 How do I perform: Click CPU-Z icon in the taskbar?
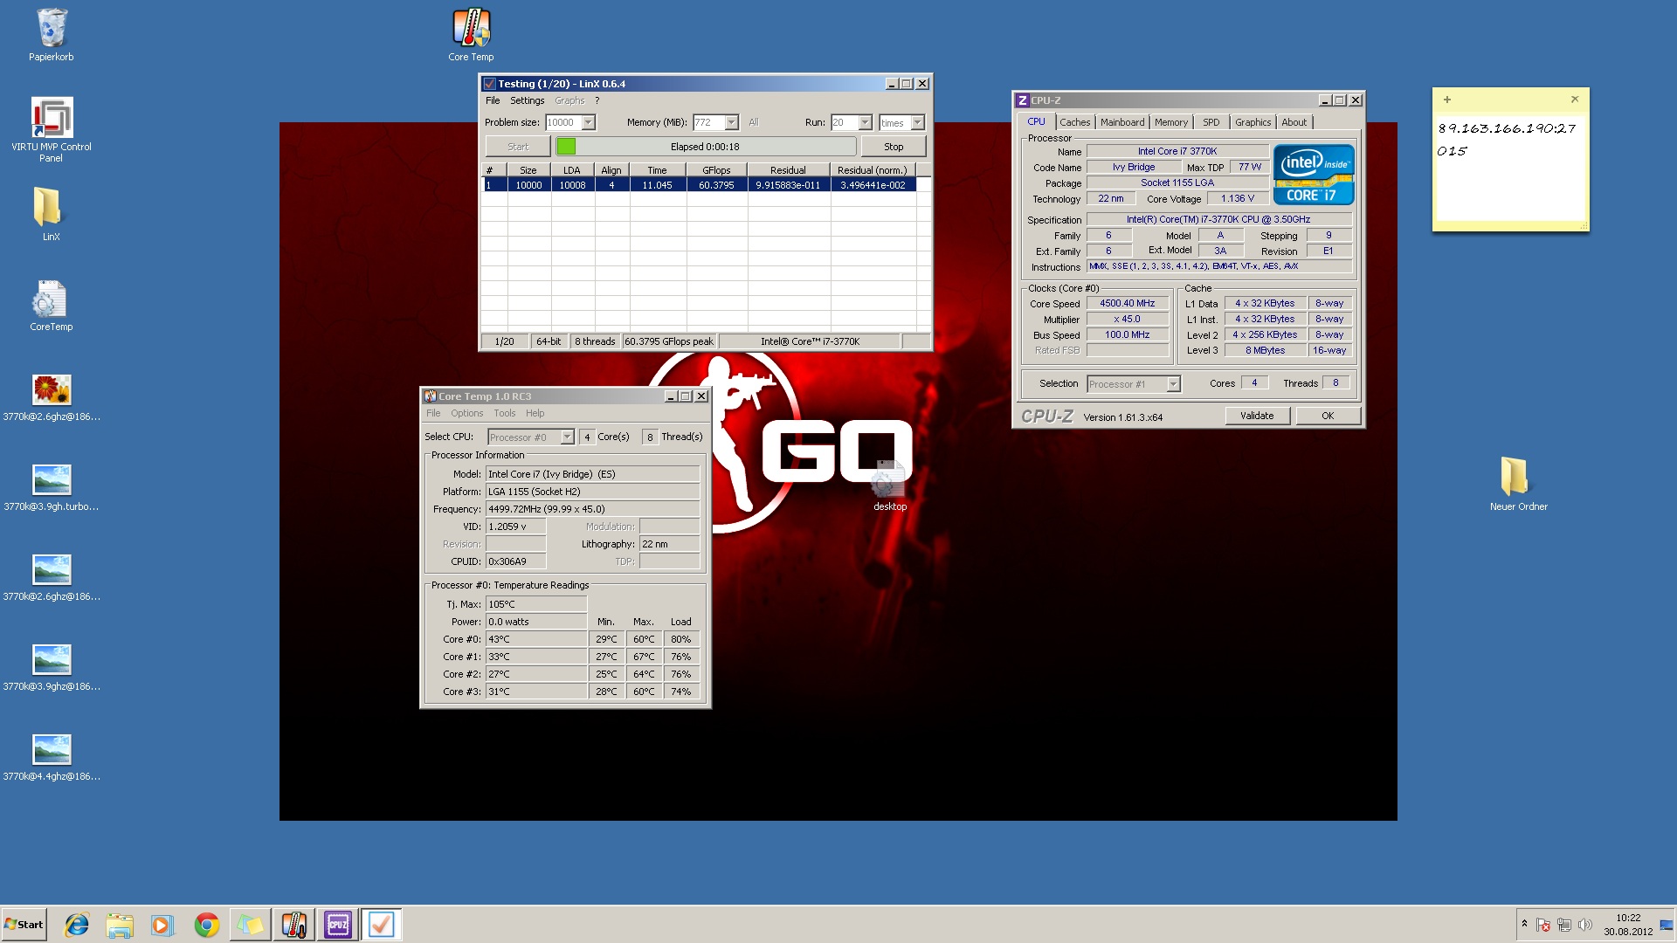[337, 925]
